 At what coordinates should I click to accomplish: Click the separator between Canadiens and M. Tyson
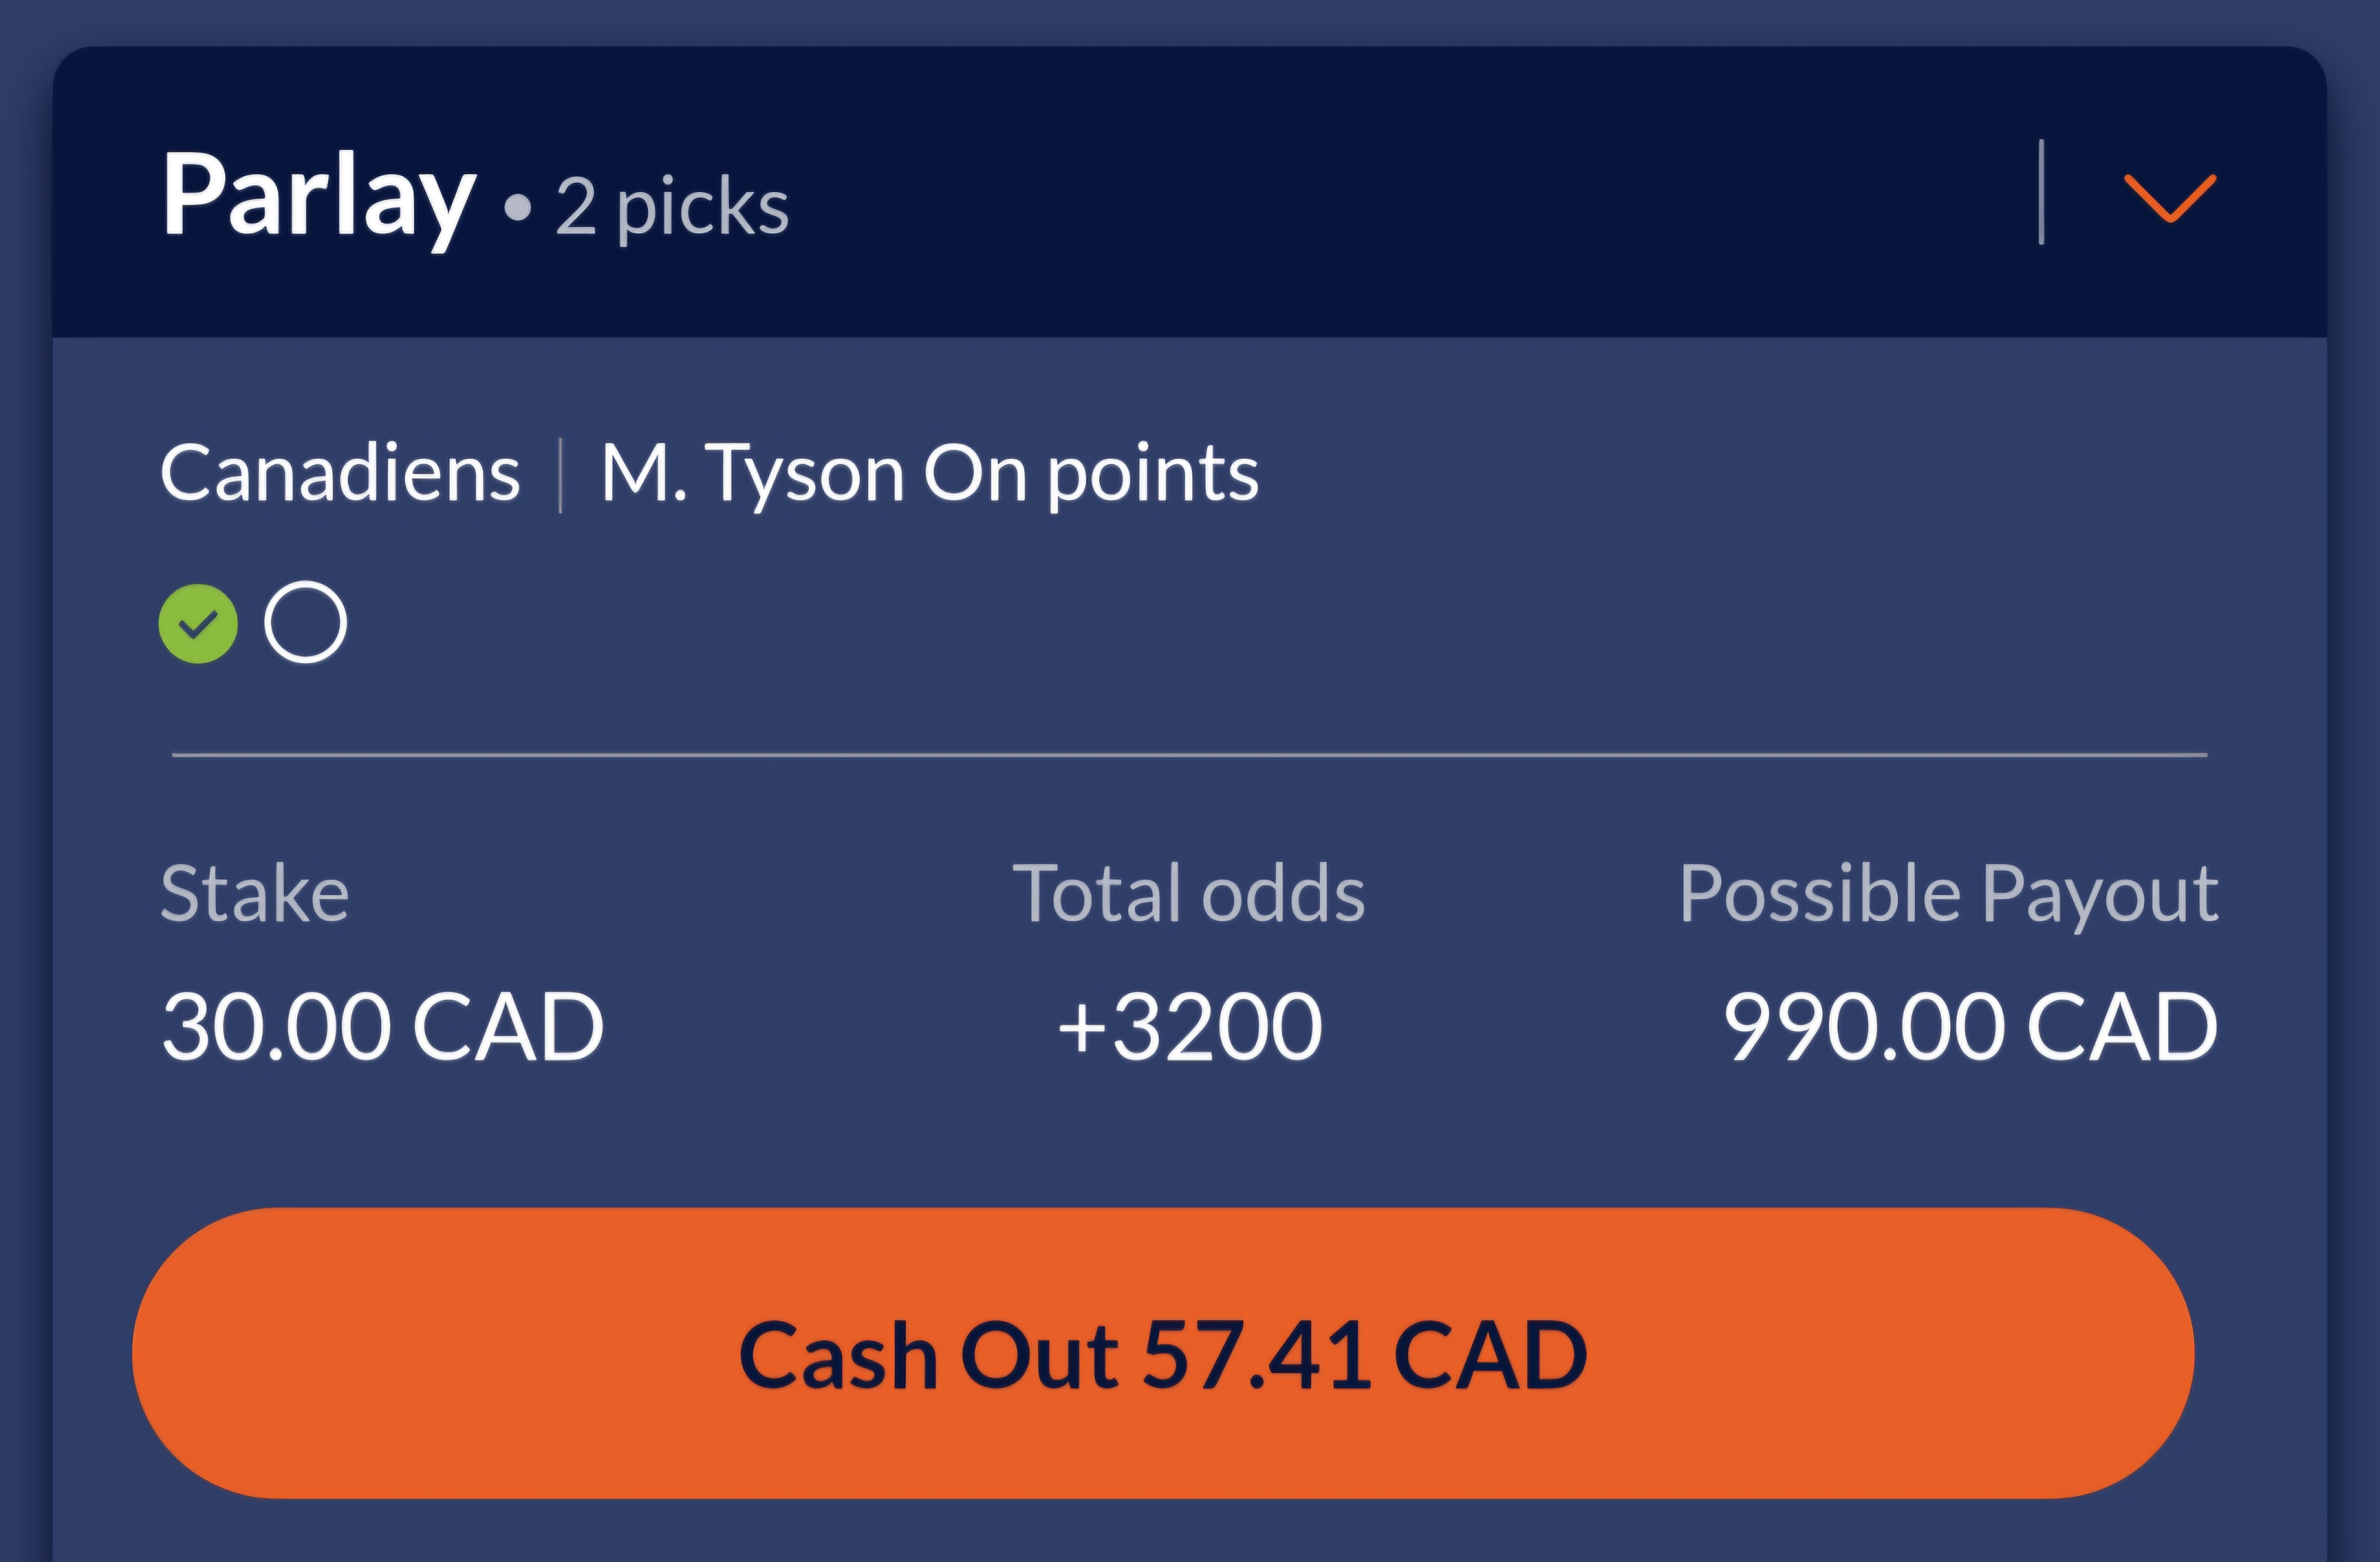560,475
